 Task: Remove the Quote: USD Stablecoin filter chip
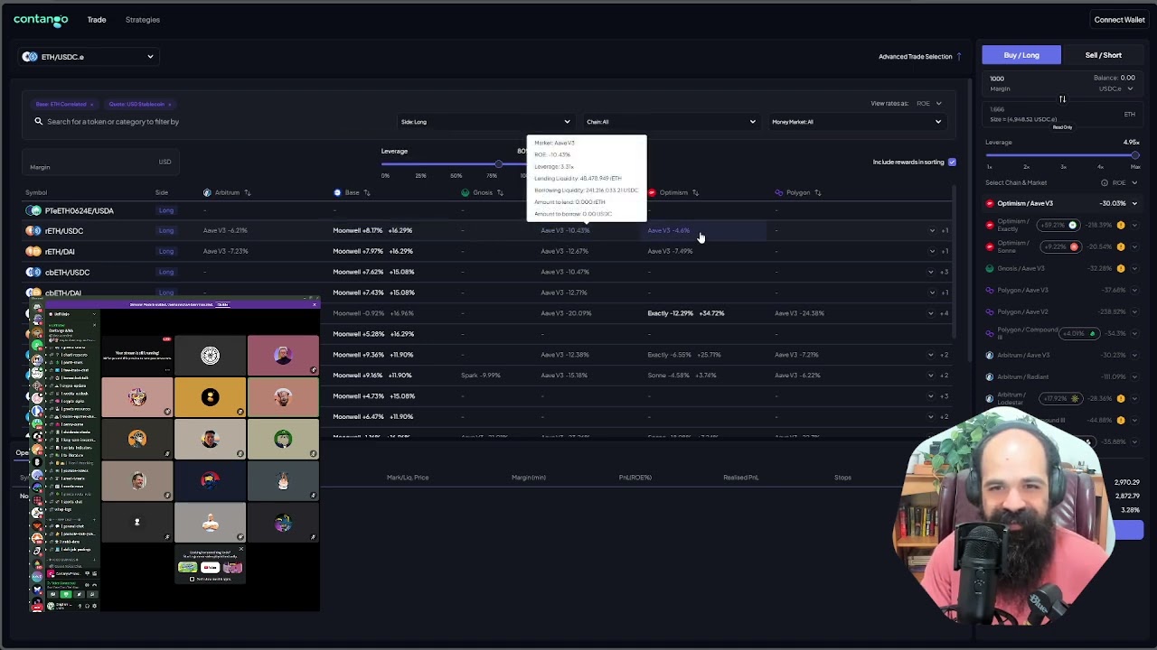(x=169, y=104)
